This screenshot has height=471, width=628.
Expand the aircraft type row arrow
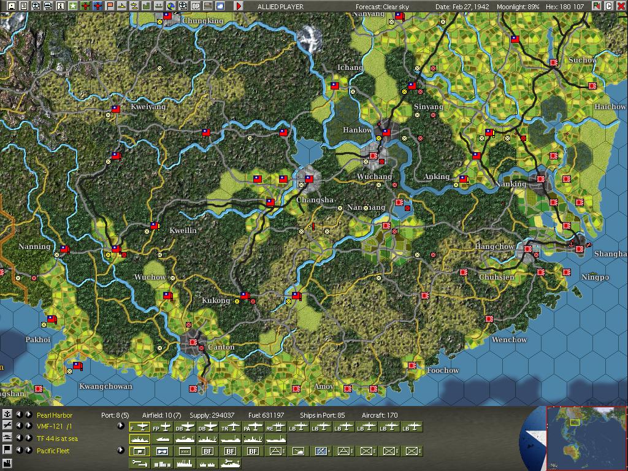pos(121,426)
